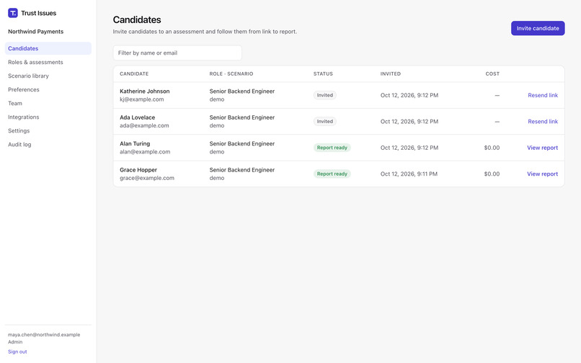Viewport: 581px width, 363px height.
Task: Select the Alan Turing name cell
Action: pyautogui.click(x=135, y=144)
